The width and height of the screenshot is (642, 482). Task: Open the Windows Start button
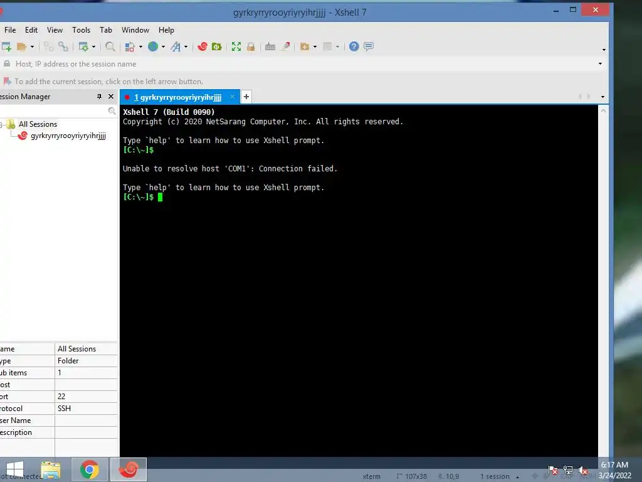tap(15, 469)
